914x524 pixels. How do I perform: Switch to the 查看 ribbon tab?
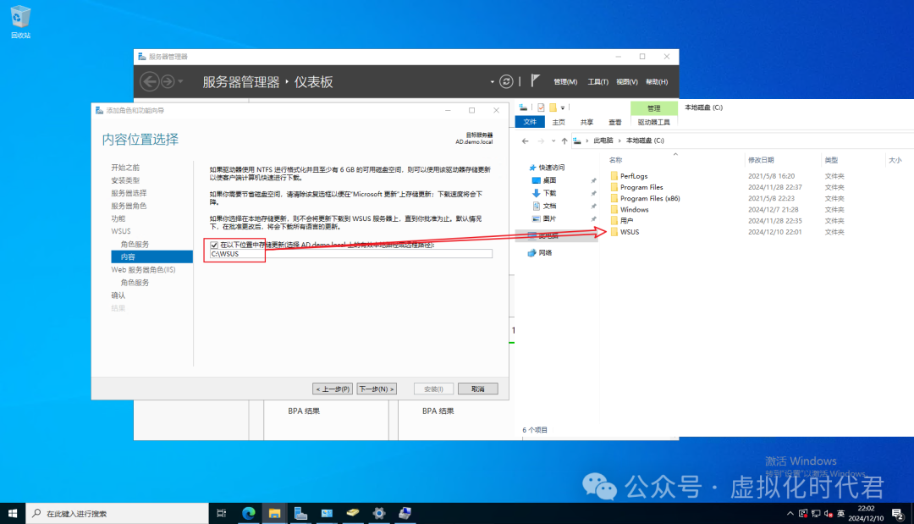[615, 123]
